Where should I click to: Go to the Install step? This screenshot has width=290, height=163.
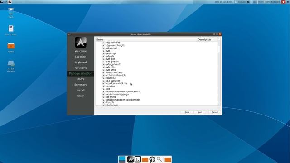(x=81, y=90)
